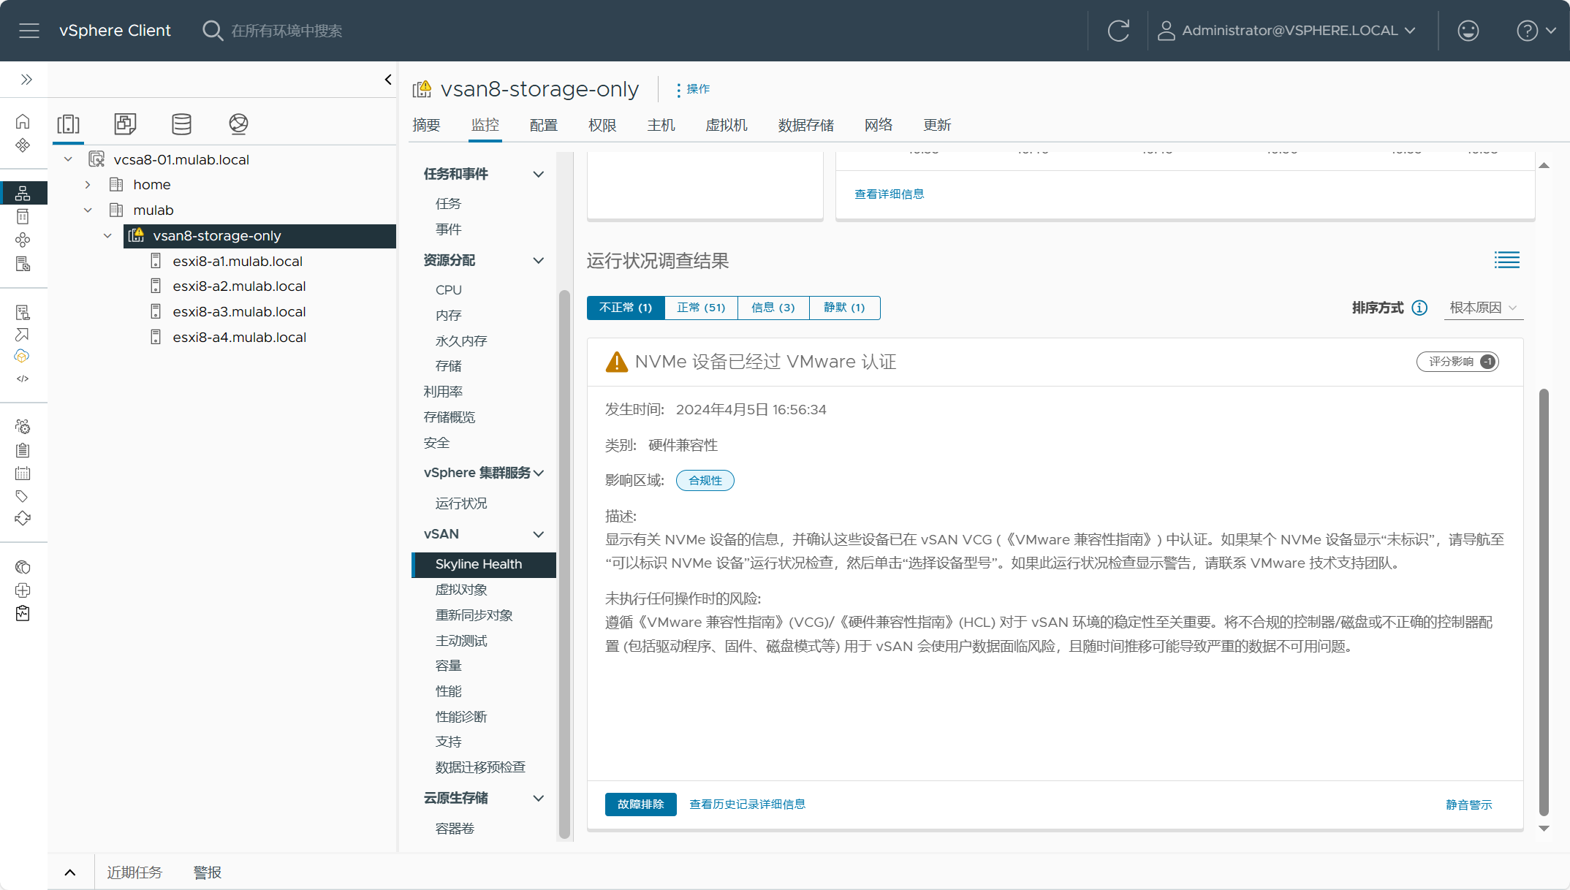
Task: Open Cloud Provider Services shield icon
Action: point(23,567)
